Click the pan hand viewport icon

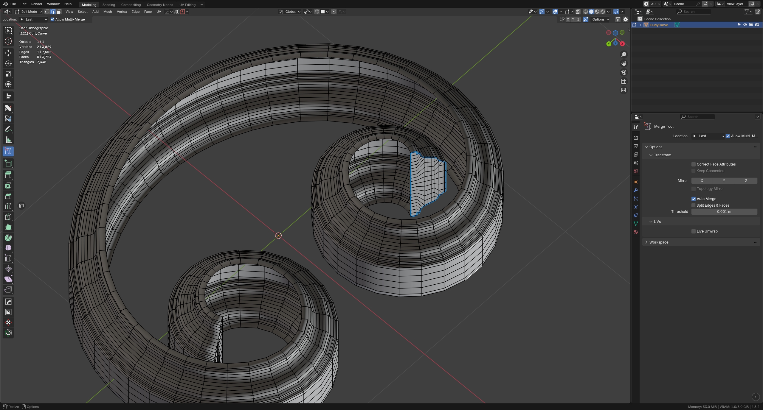[624, 63]
